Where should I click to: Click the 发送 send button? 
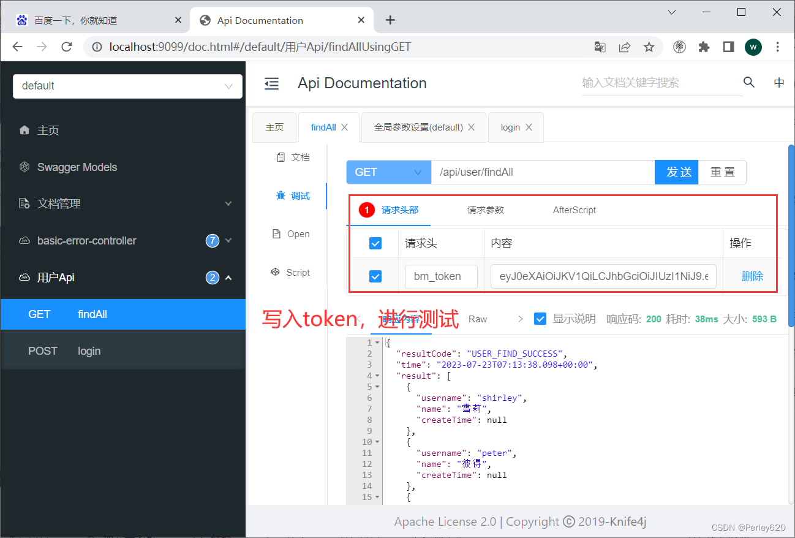pos(677,172)
